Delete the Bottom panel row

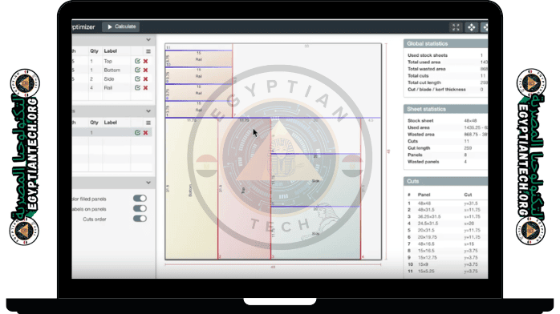tap(145, 70)
